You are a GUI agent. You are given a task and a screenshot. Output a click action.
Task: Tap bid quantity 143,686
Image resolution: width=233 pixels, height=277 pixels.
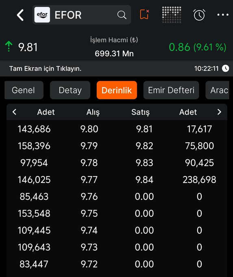tap(34, 129)
